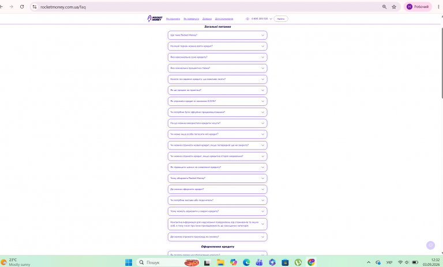Image resolution: width=443 pixels, height=267 pixels.
Task: Reload the page
Action: (x=22, y=7)
